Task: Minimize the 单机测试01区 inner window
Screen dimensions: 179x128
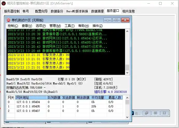Action: pos(107,20)
